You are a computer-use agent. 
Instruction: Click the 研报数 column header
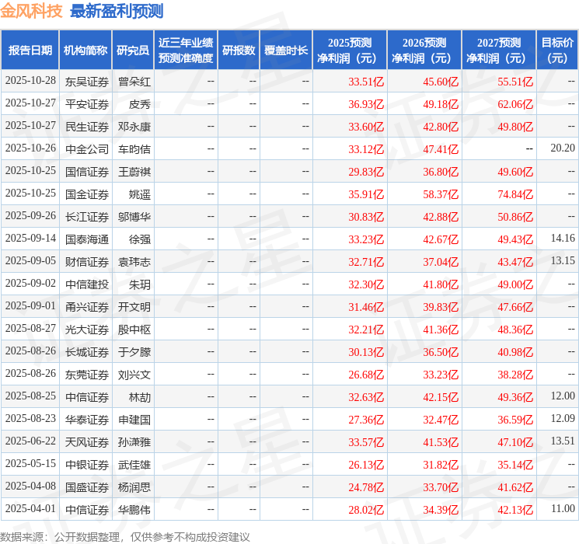point(238,51)
